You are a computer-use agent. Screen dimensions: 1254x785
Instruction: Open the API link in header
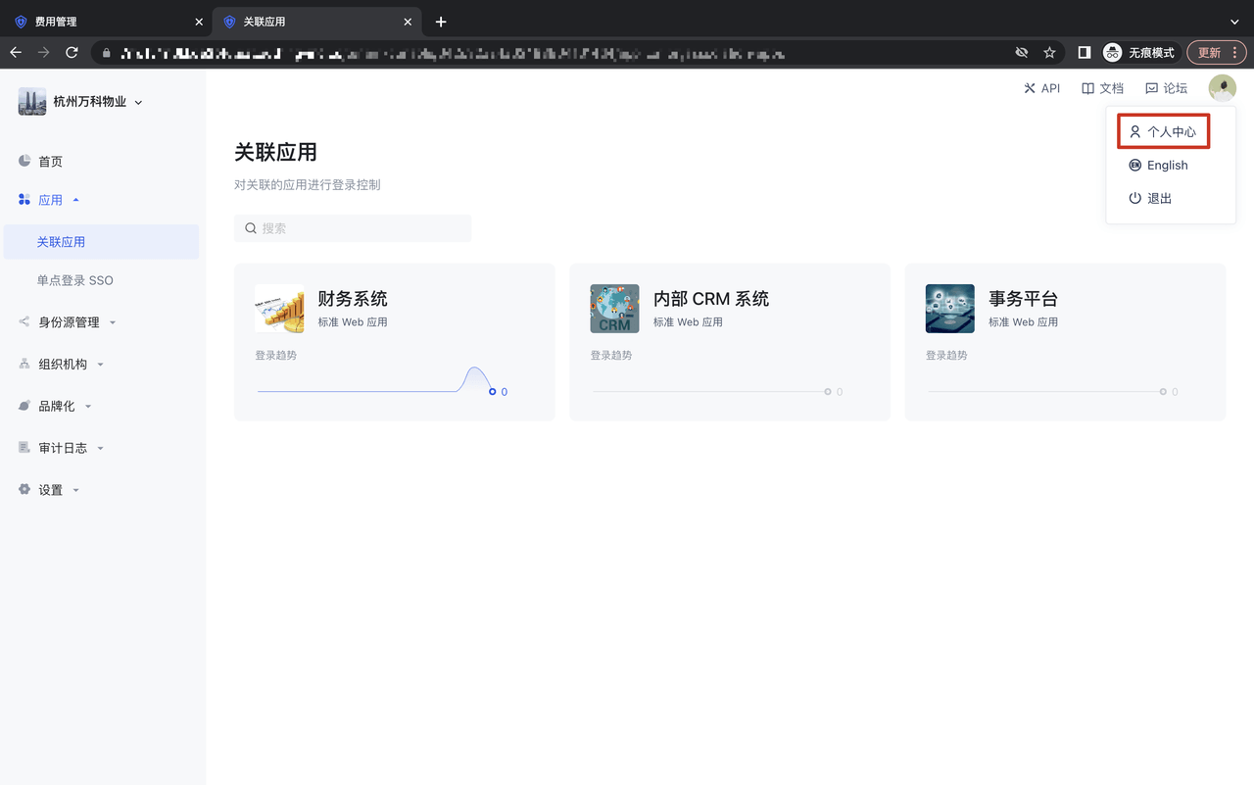[1041, 88]
